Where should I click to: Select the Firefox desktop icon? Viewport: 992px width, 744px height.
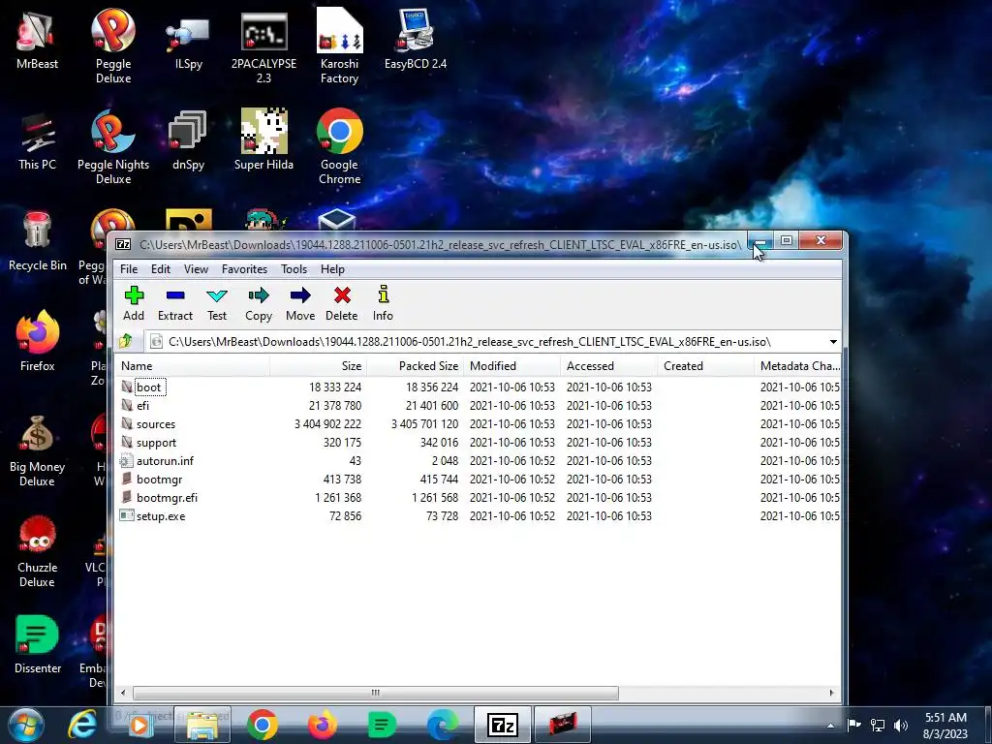click(x=38, y=342)
